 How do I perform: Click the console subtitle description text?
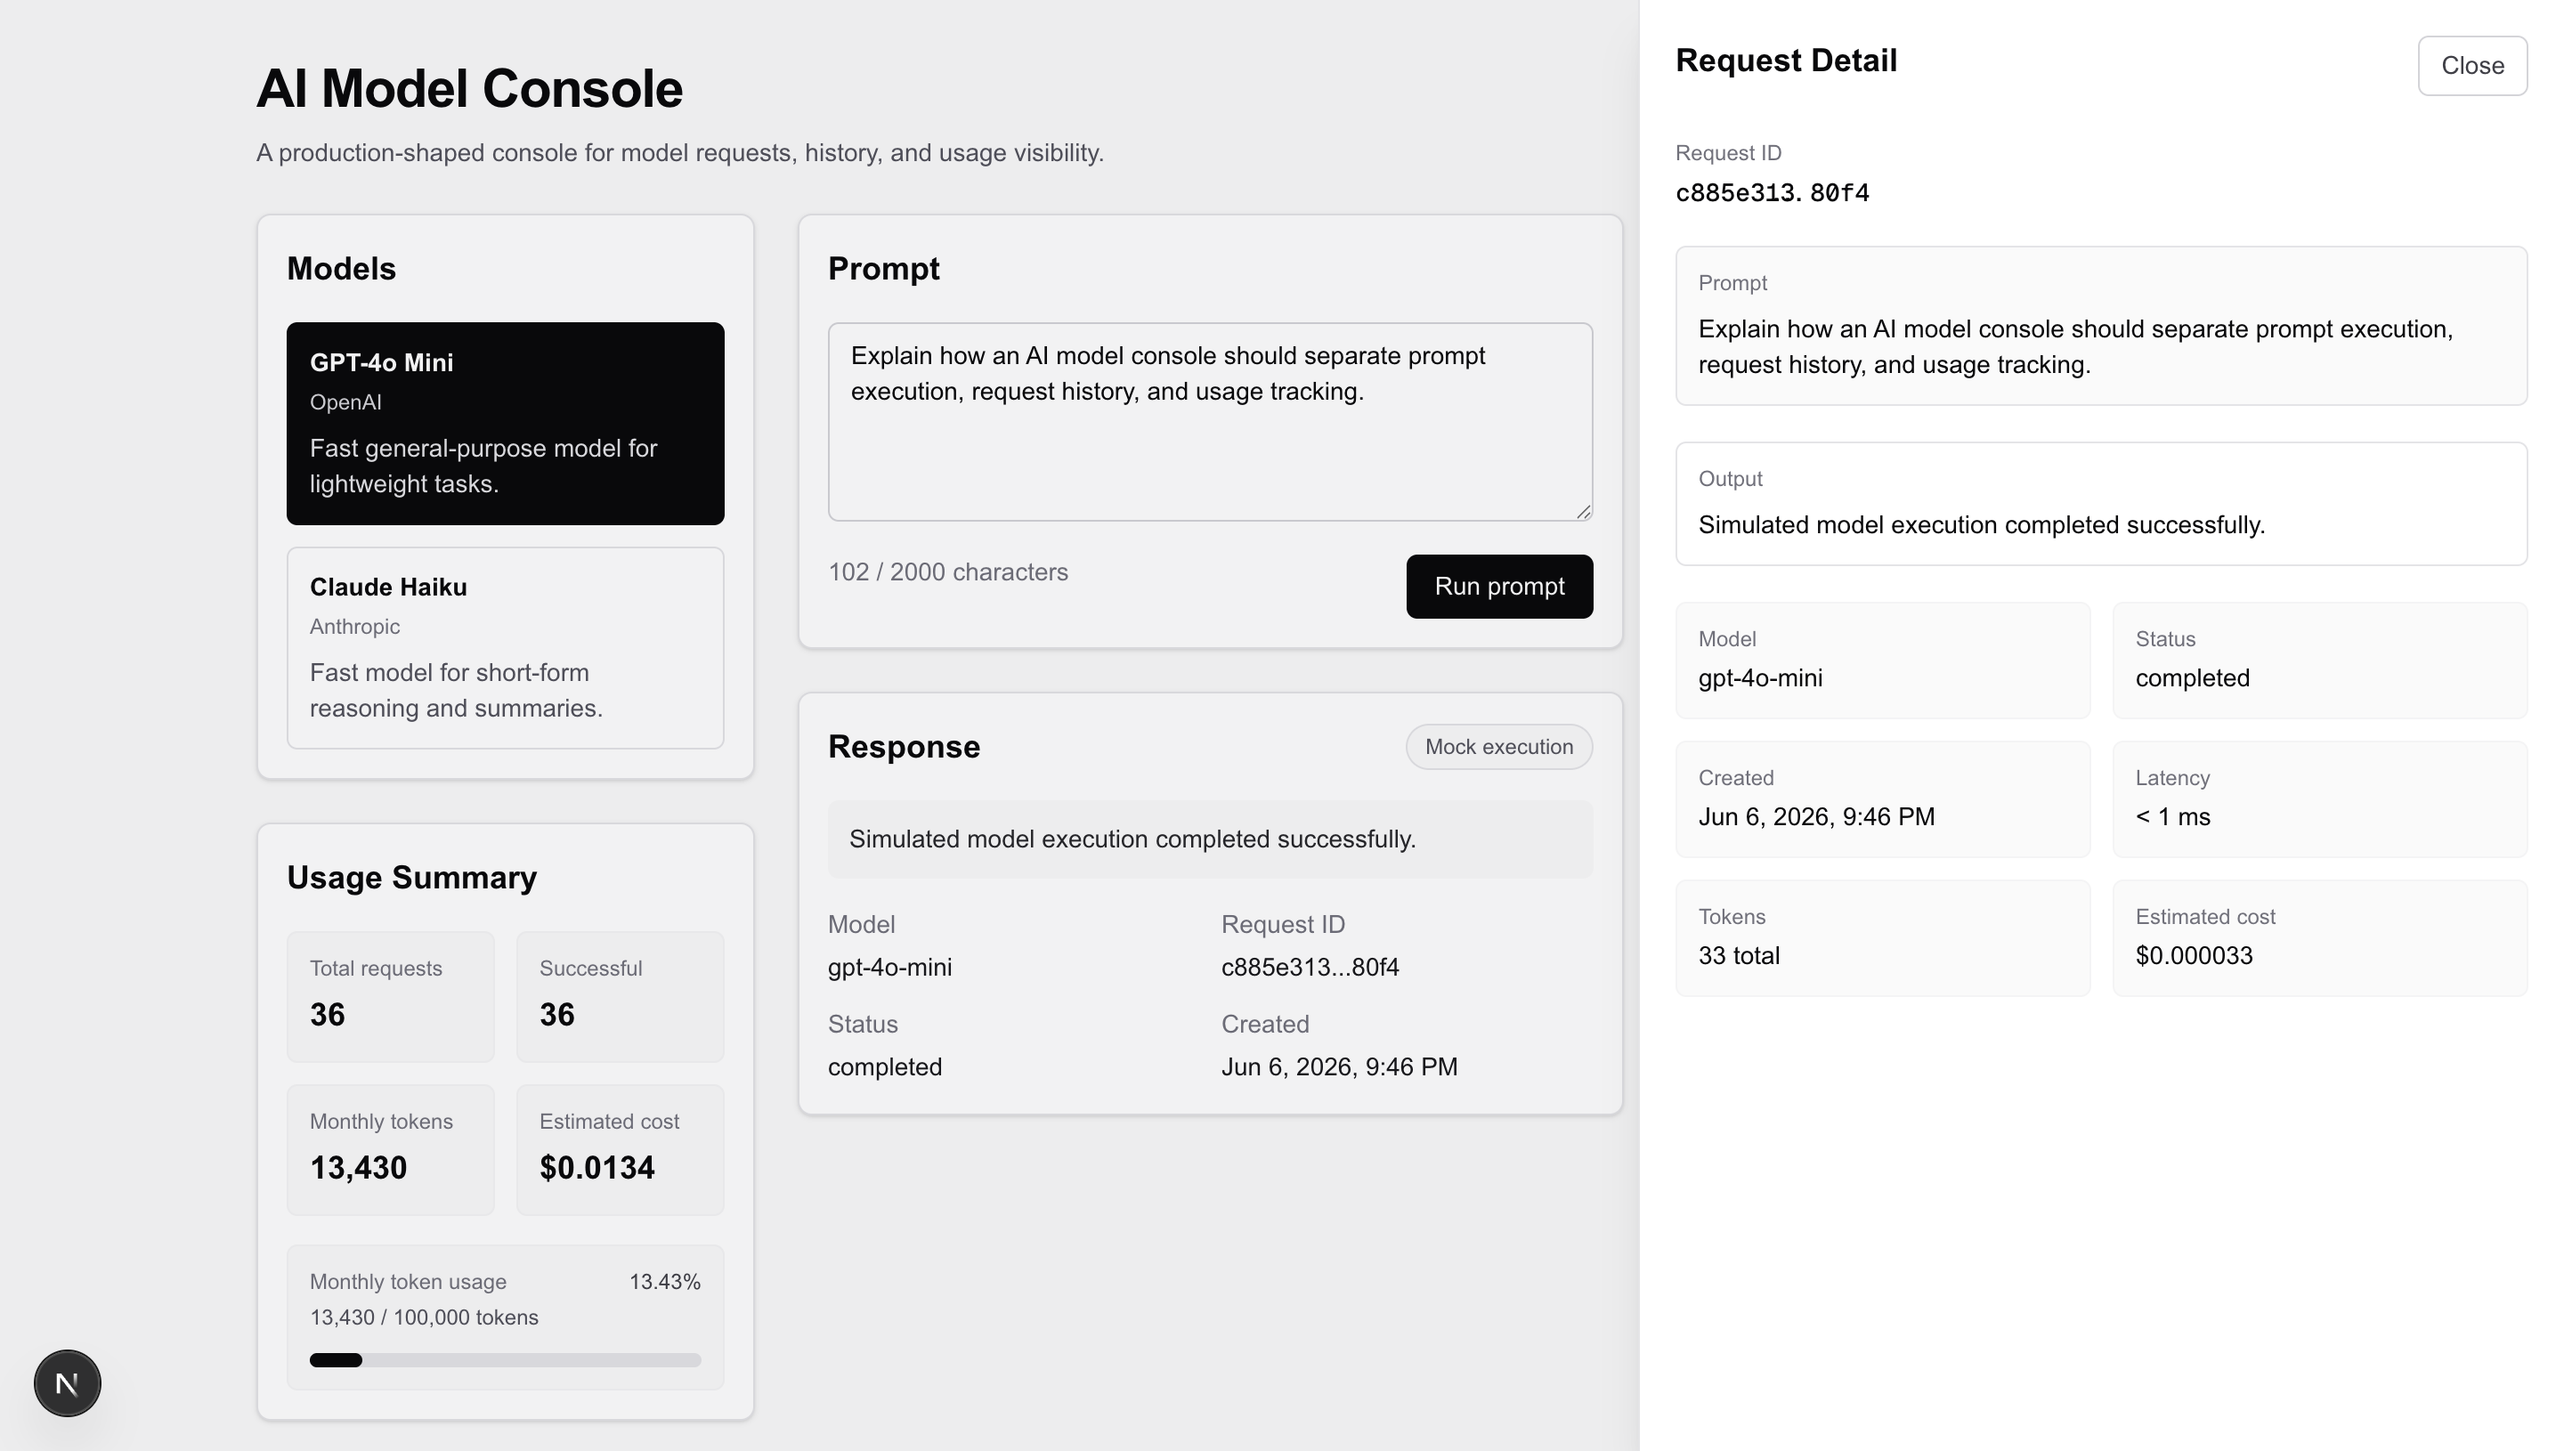click(x=679, y=153)
